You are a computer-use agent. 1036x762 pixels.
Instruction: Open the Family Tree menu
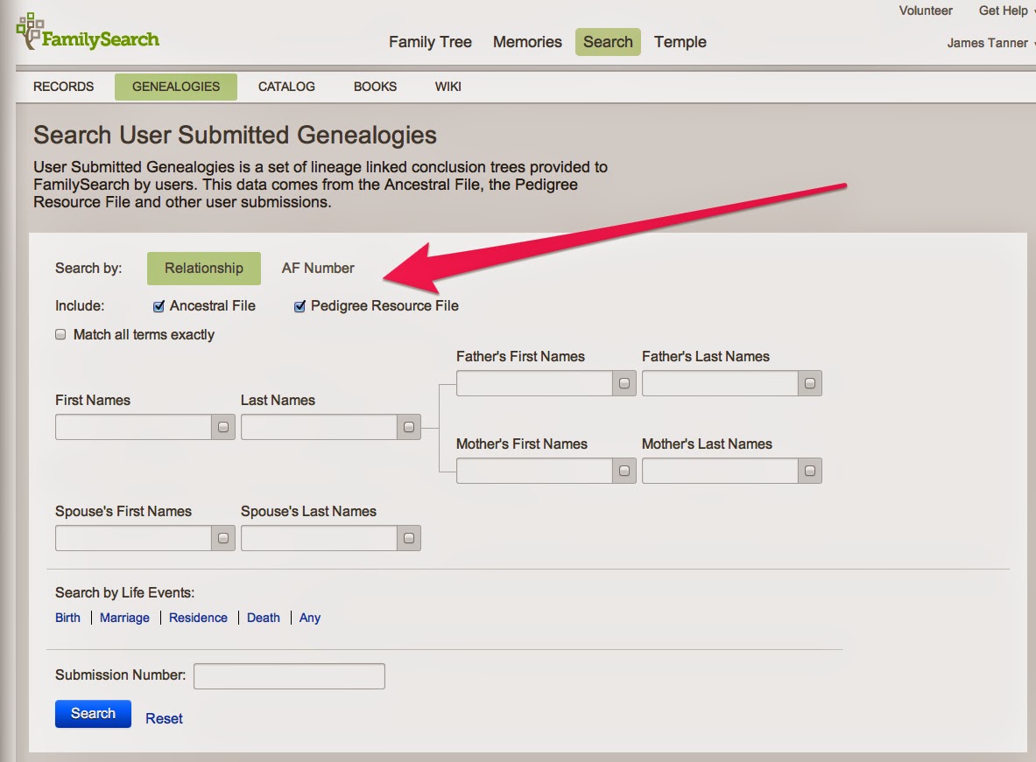click(430, 42)
